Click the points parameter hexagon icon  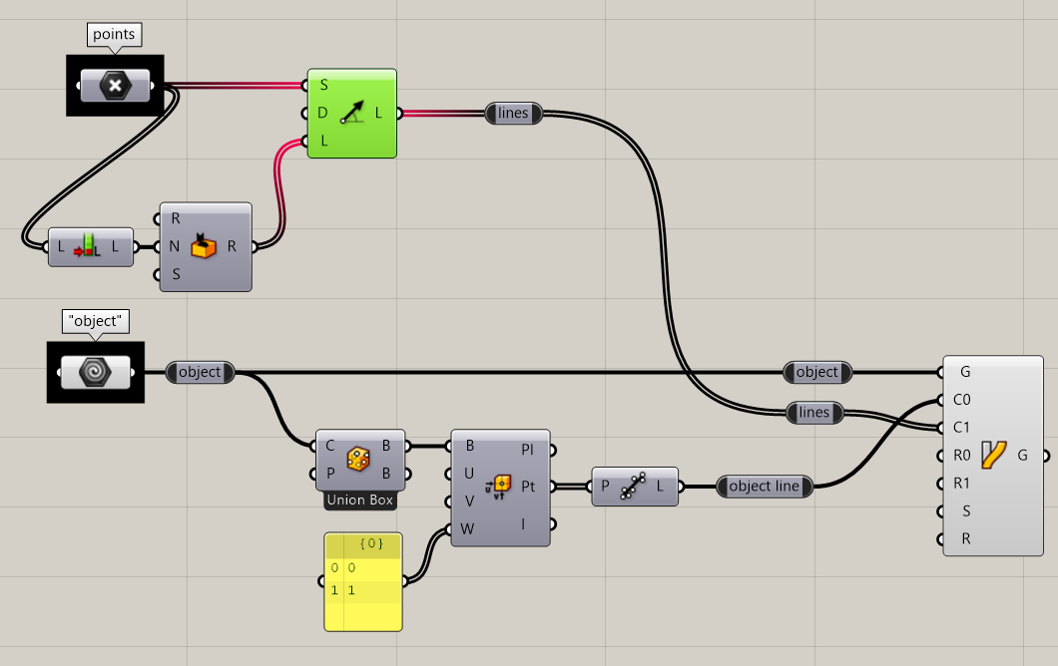(x=116, y=86)
